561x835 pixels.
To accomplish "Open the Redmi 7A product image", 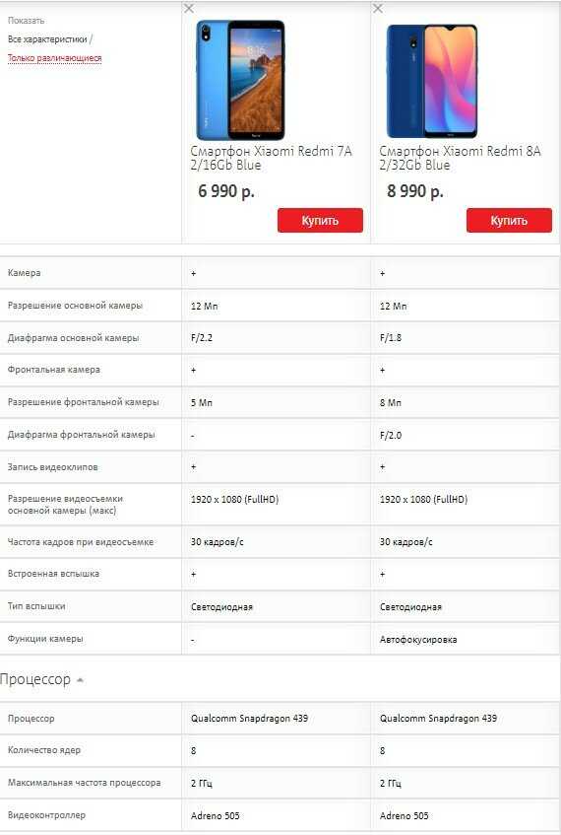I will click(x=240, y=80).
